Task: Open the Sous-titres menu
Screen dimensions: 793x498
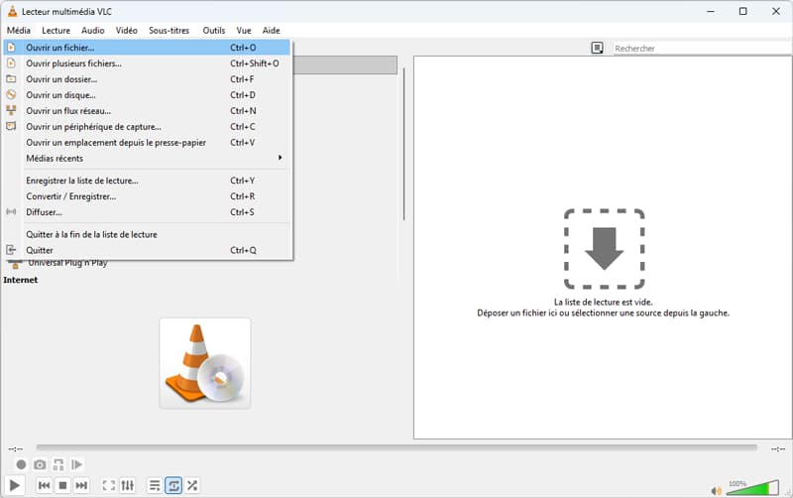Action: click(x=169, y=31)
